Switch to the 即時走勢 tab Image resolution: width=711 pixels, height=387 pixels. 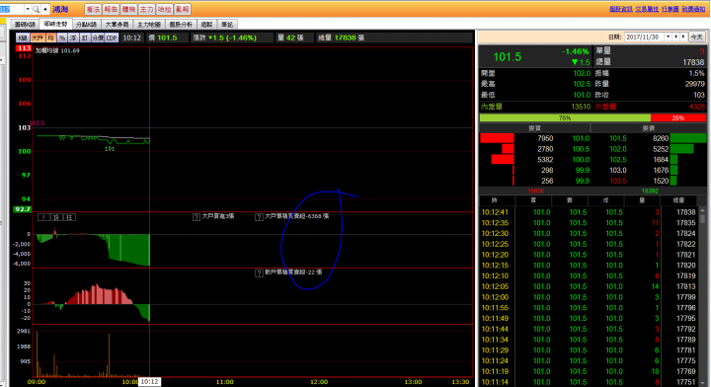(x=55, y=24)
